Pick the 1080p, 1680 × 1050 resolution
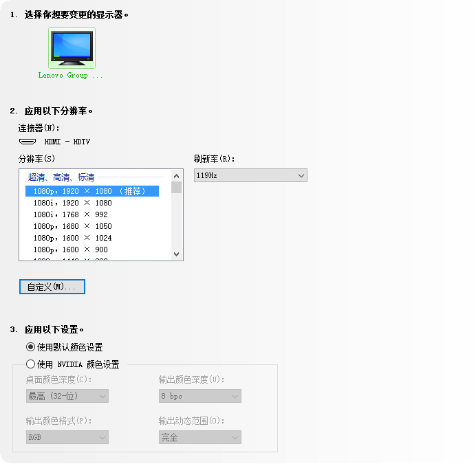 coord(72,226)
